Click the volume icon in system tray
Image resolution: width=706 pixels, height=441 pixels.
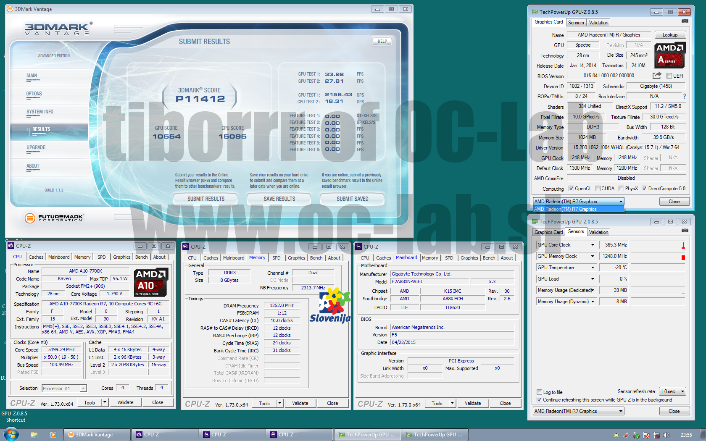pyautogui.click(x=666, y=435)
